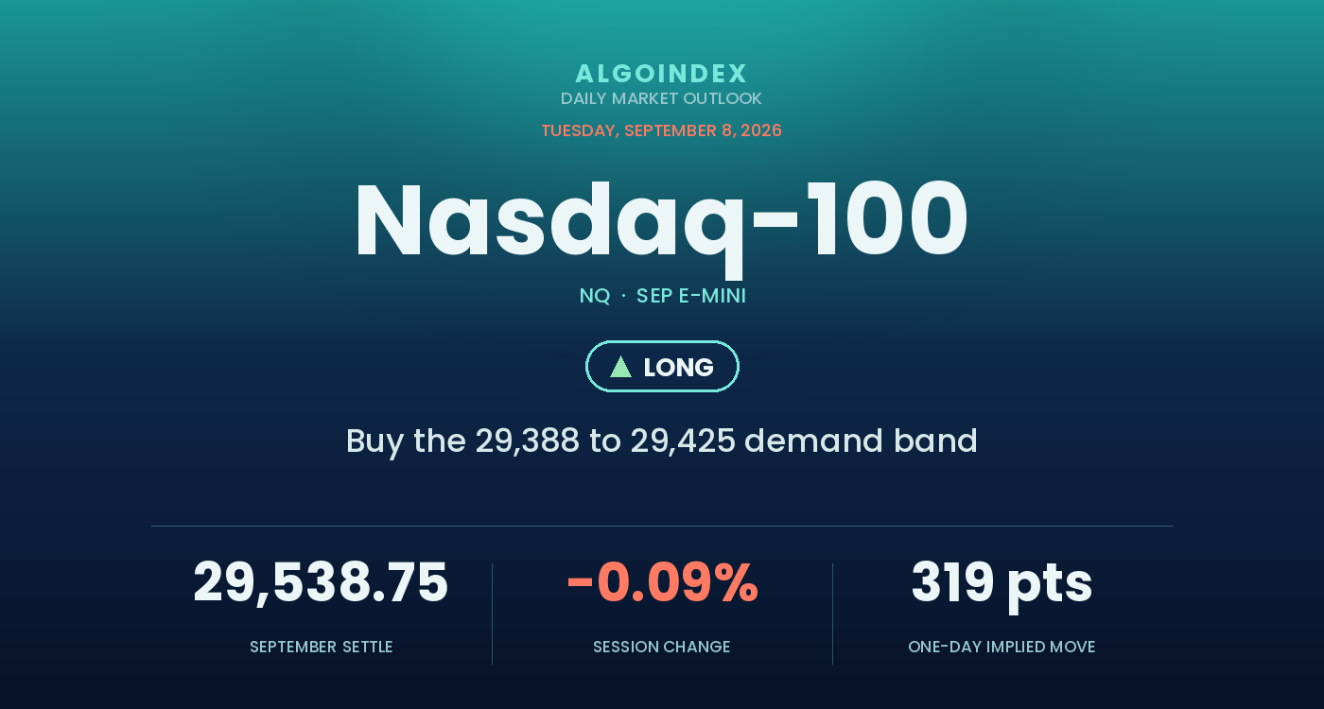Select the -0.09% session change figure
This screenshot has width=1324, height=709.
pyautogui.click(x=662, y=582)
